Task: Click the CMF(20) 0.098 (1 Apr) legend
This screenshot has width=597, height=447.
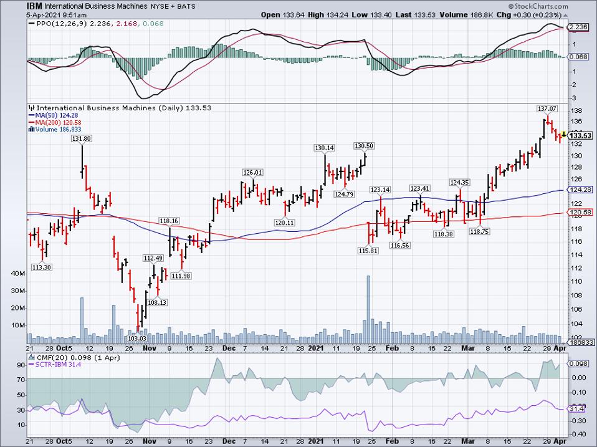Action: point(75,357)
